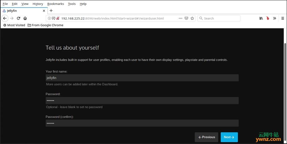Click the Your first name field
The image size is (287, 144).
(142, 78)
